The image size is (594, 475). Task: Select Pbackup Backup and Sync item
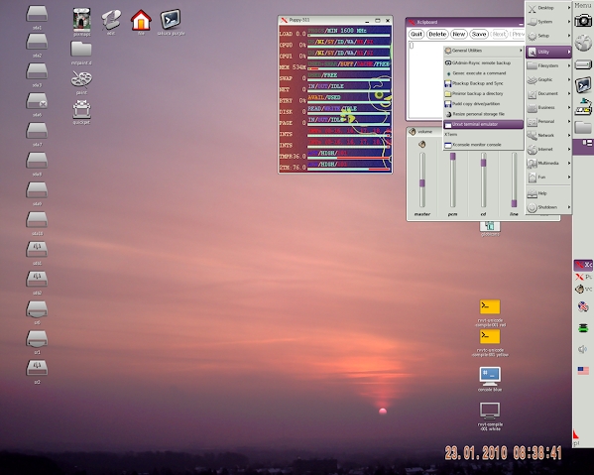[483, 83]
